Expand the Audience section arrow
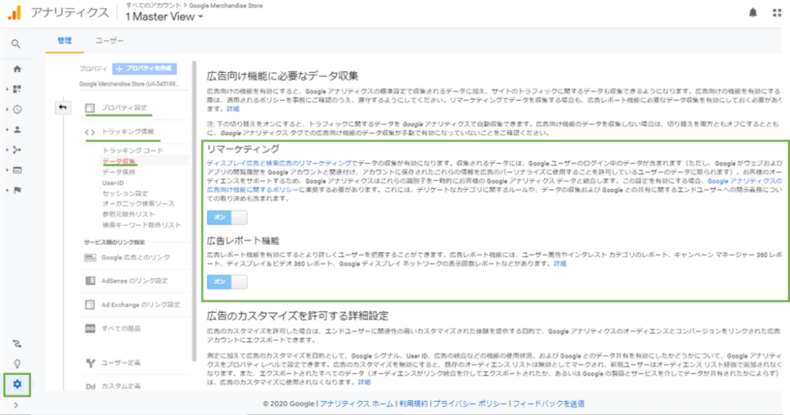This screenshot has height=415, width=790. pos(7,130)
